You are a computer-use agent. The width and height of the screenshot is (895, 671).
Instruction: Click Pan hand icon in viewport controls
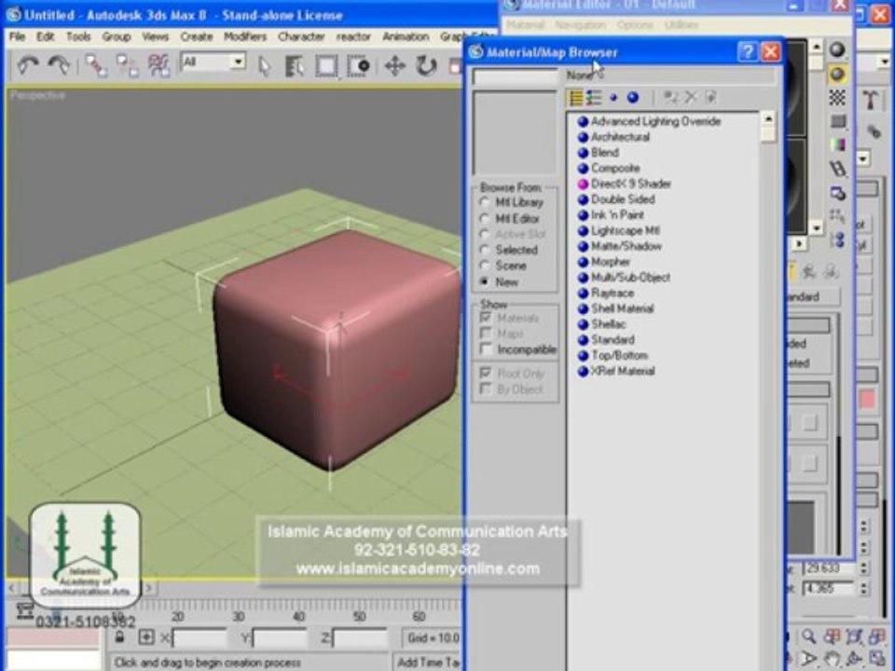tap(831, 659)
